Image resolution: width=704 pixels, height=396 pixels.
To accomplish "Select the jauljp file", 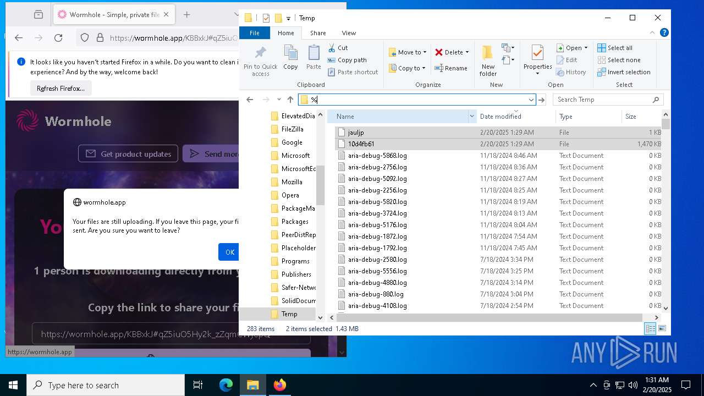I will (498, 133).
